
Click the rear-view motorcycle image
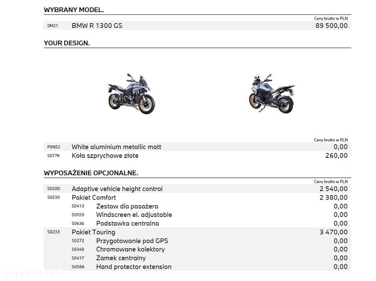[x=272, y=93]
